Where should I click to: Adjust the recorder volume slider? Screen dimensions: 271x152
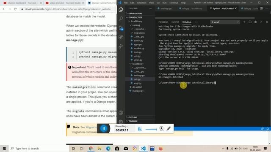click(x=151, y=129)
